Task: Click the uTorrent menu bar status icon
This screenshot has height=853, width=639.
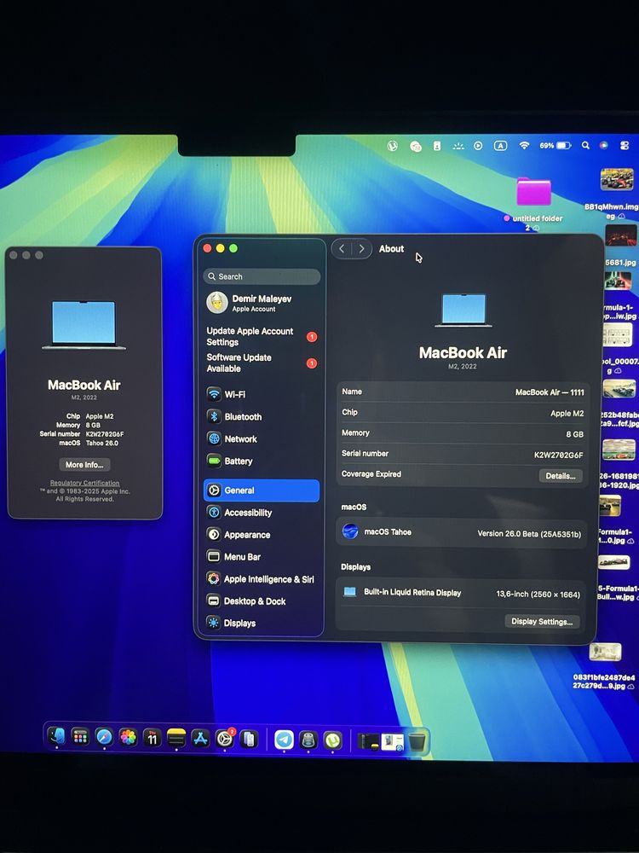Action: (392, 146)
